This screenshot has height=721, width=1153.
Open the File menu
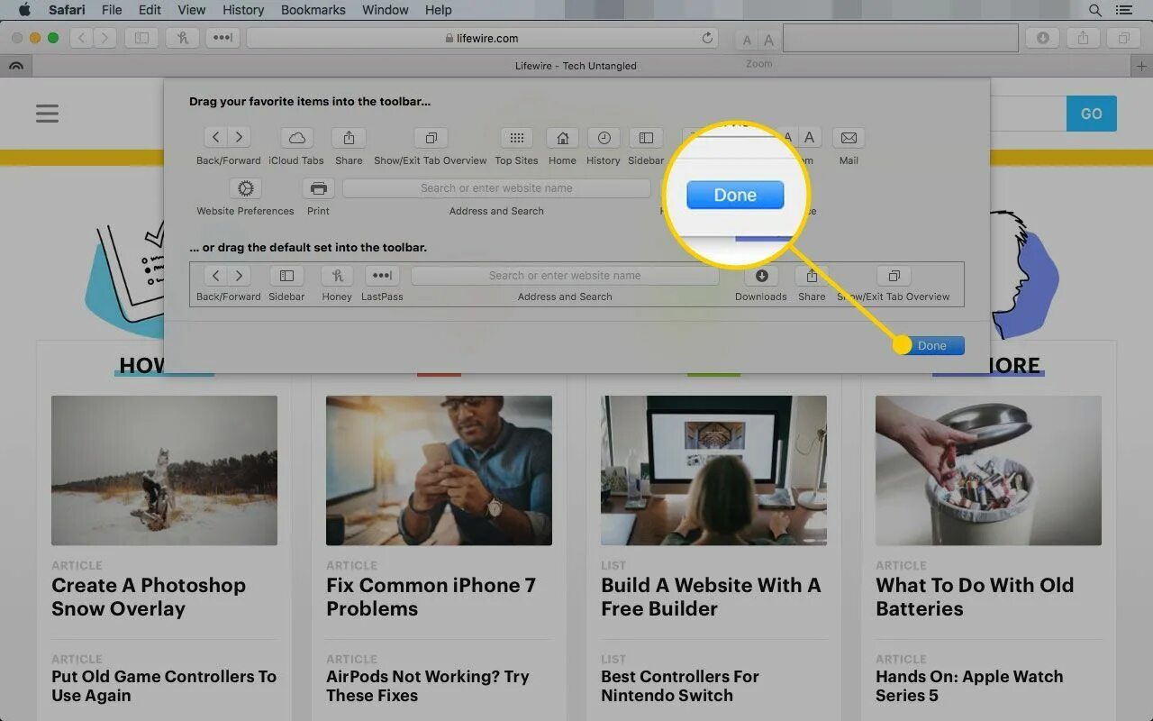(112, 10)
